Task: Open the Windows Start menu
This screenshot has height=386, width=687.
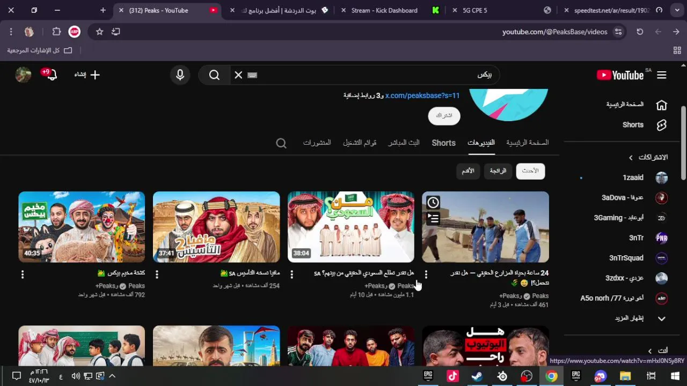Action: click(675, 376)
